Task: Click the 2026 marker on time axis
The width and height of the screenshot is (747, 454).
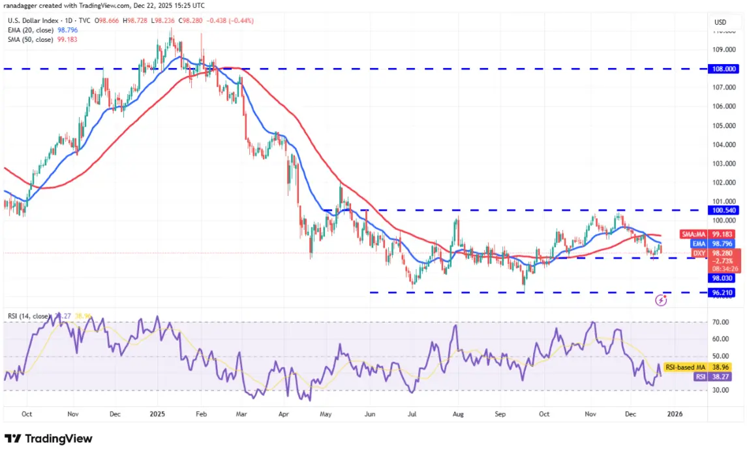Action: tap(675, 414)
